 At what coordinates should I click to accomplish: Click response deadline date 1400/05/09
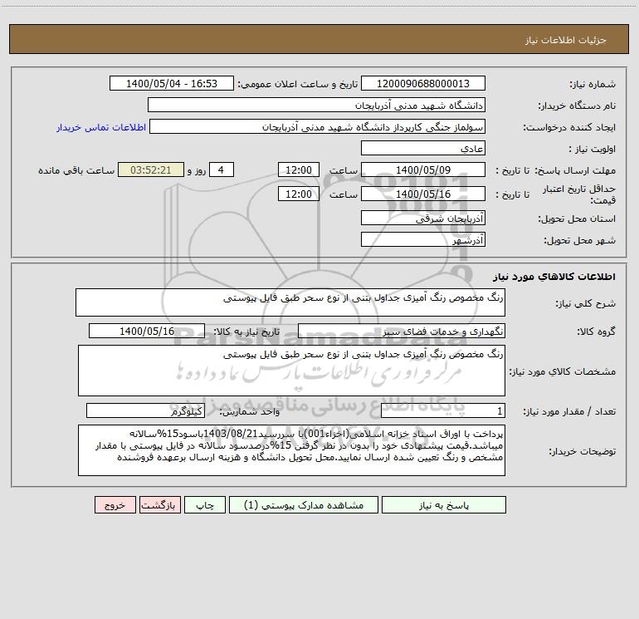coord(423,169)
